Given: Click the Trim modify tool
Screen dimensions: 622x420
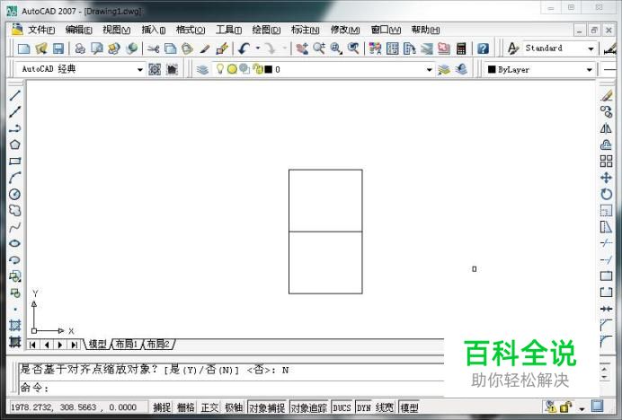Looking at the screenshot, I should 606,243.
